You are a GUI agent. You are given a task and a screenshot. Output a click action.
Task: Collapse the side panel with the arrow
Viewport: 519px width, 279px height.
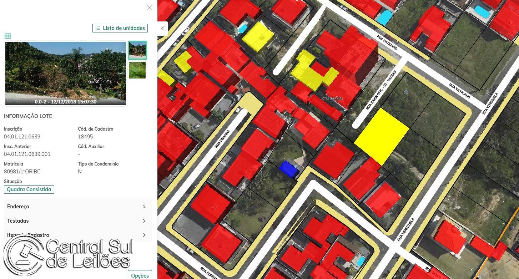tap(162, 28)
